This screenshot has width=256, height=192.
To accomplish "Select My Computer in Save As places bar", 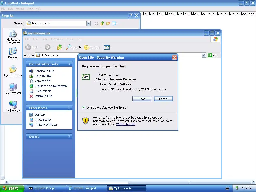I will (x=13, y=89).
